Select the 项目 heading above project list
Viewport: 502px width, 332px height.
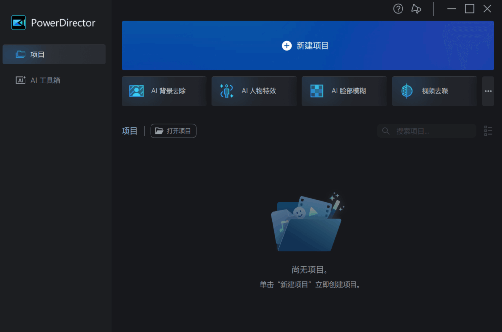(129, 131)
